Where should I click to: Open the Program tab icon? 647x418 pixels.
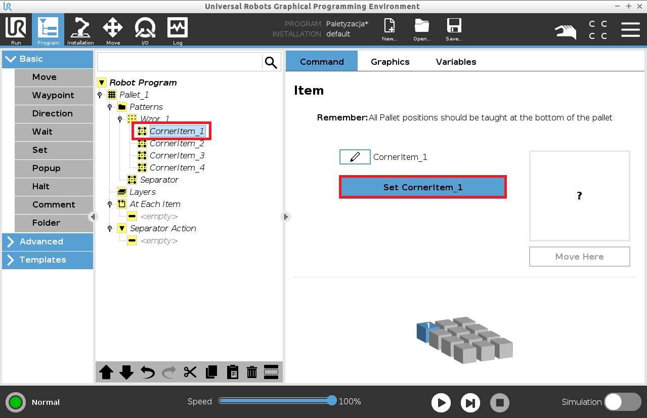click(x=48, y=30)
